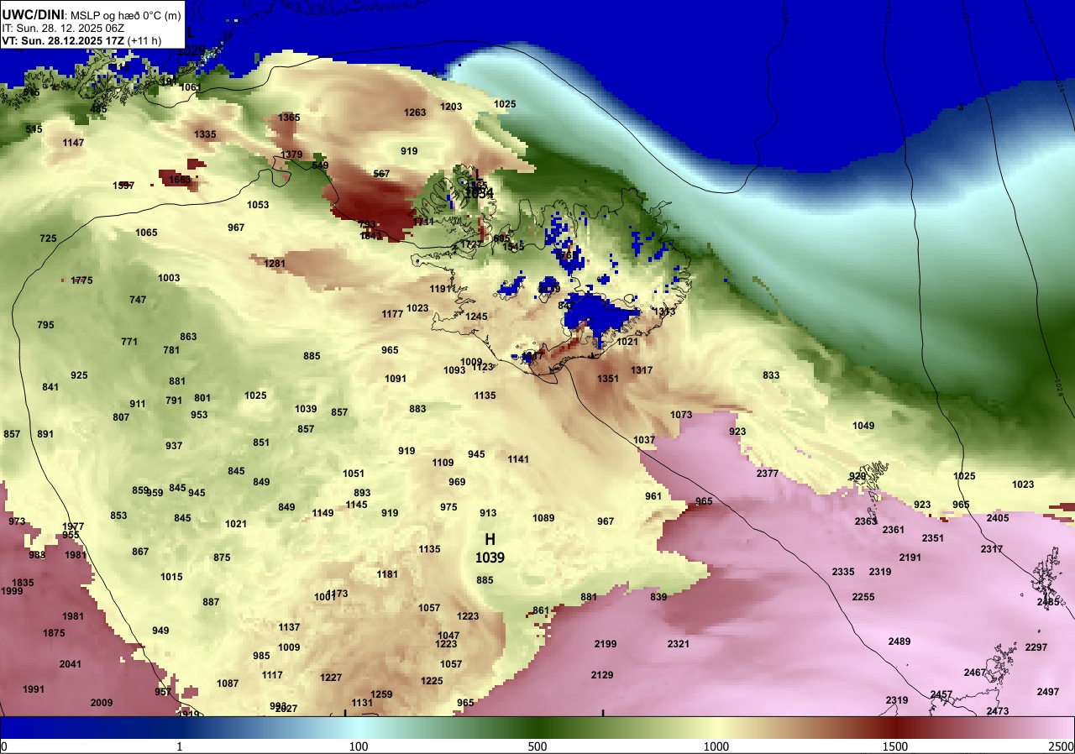Click the height value 1365
Image resolution: width=1075 pixels, height=754 pixels.
(289, 118)
